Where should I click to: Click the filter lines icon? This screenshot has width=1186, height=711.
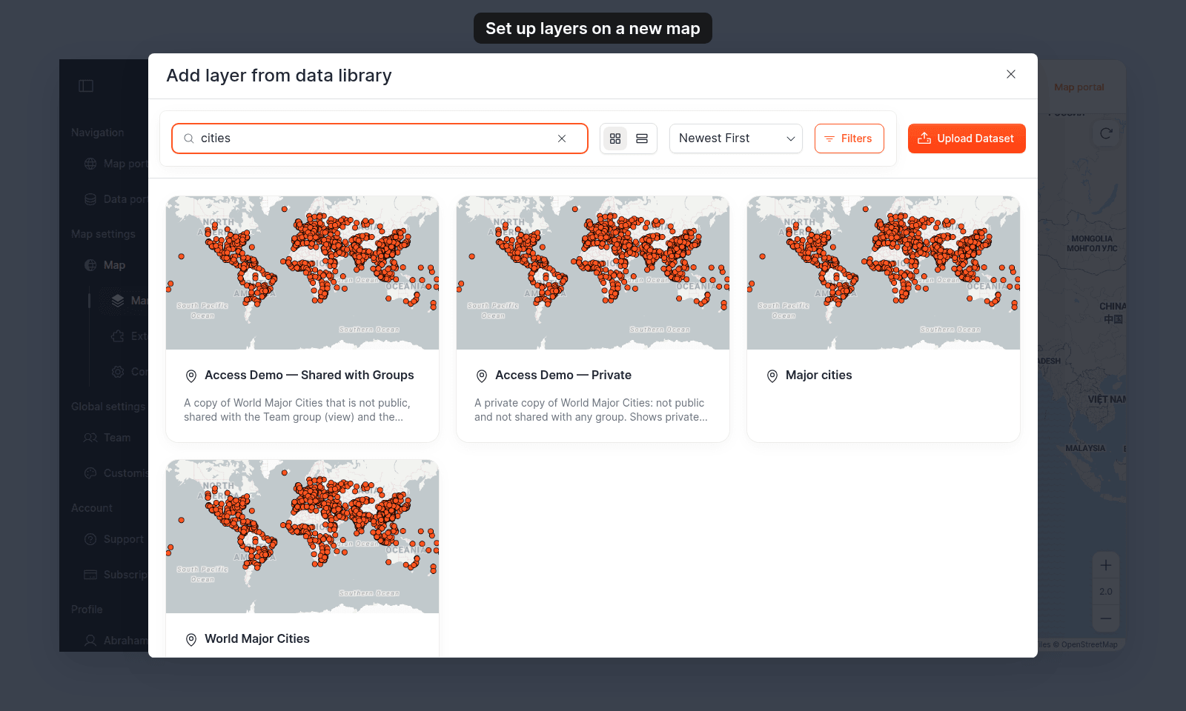pyautogui.click(x=829, y=138)
